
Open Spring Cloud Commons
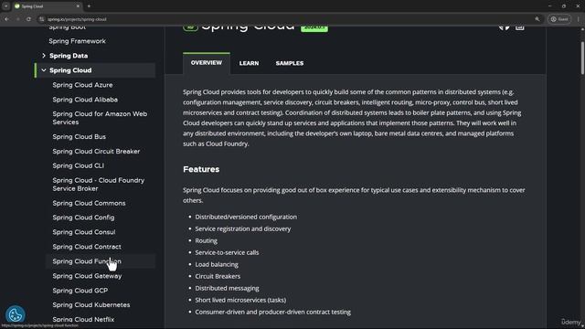coord(89,203)
